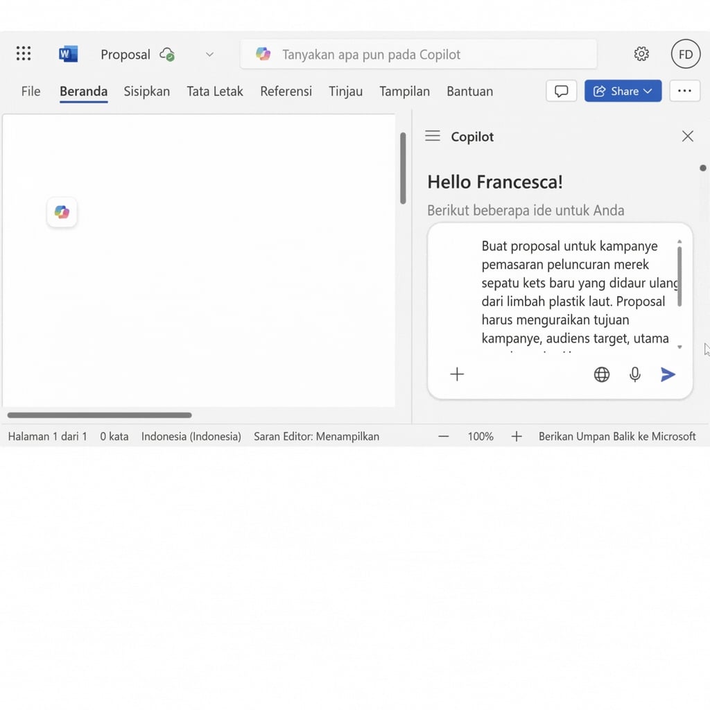
Task: Click the plus icon to attach content
Action: click(x=457, y=374)
